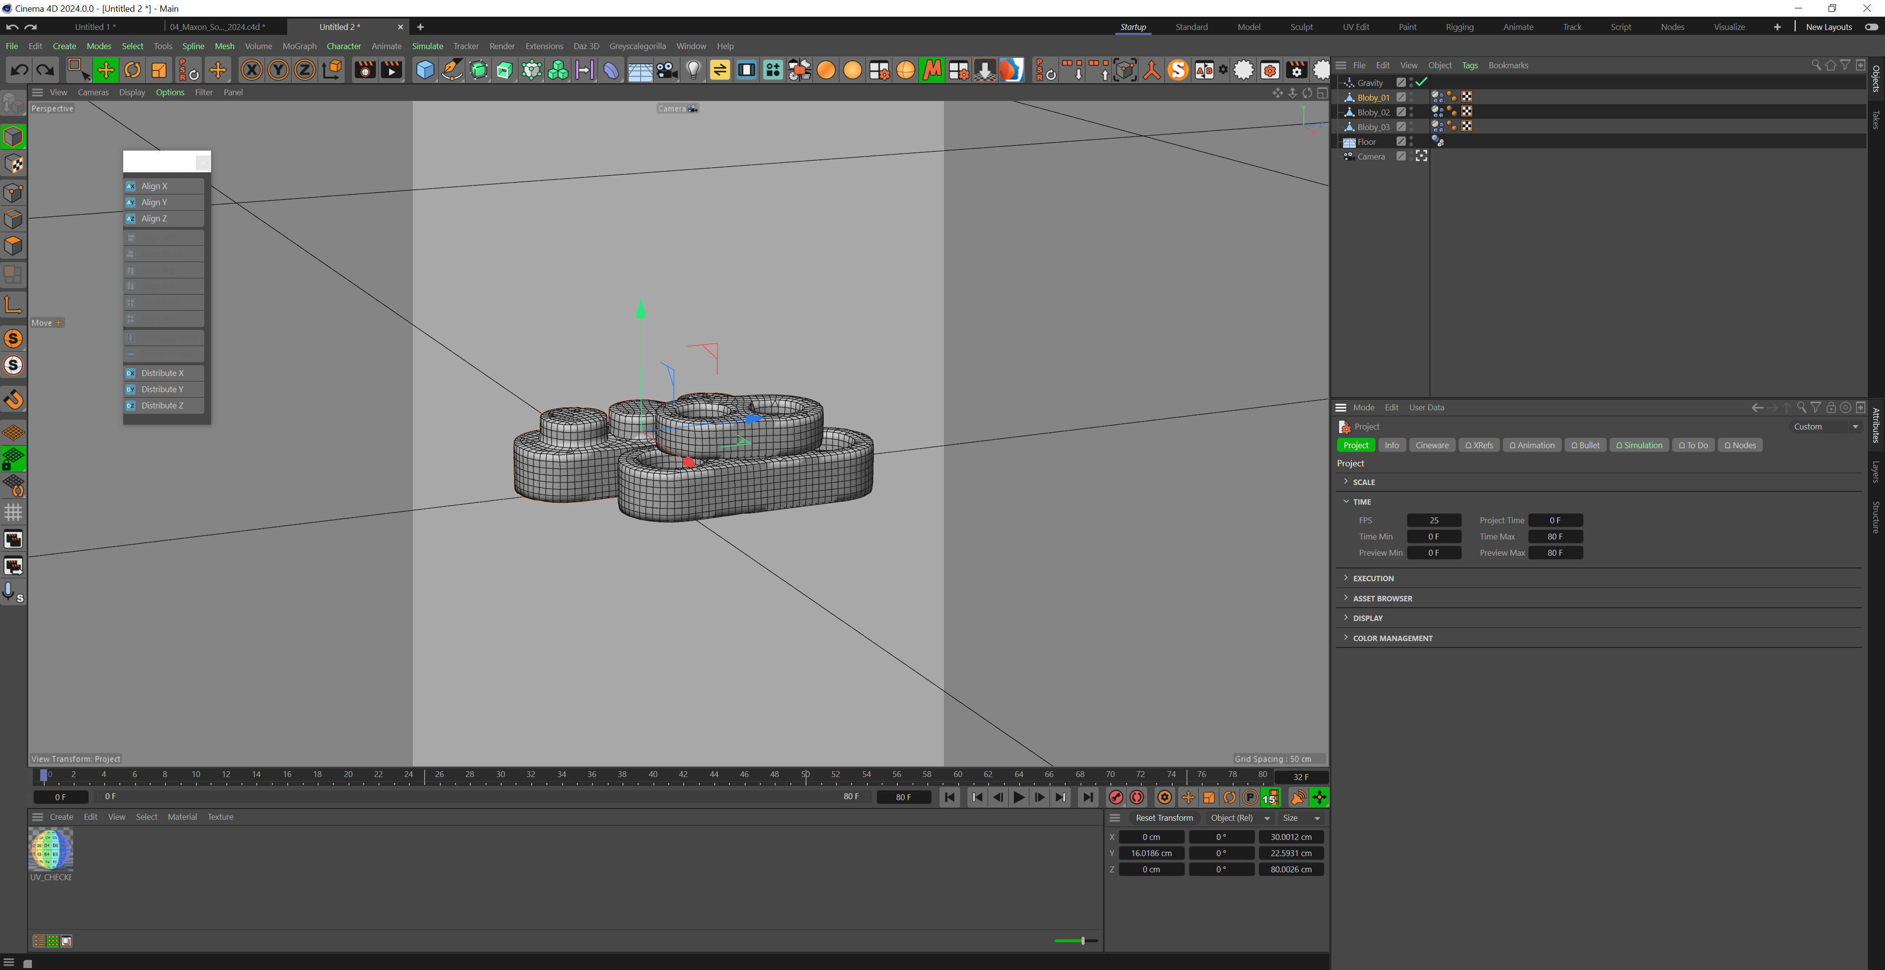Click Render to Picture Viewer icon
Viewport: 1885px width, 970px height.
point(392,70)
